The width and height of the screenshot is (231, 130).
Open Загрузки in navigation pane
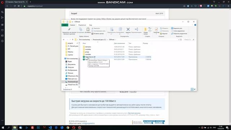click(x=71, y=67)
